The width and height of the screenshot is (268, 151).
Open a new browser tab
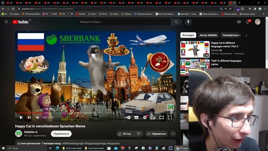pyautogui.click(x=239, y=3)
